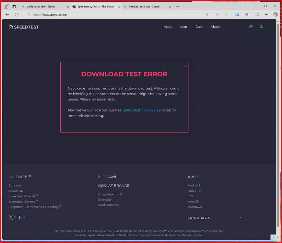Screen dimensions: 282x243
Task: Follow the Speedtest for Desktop link
Action: click(142, 110)
